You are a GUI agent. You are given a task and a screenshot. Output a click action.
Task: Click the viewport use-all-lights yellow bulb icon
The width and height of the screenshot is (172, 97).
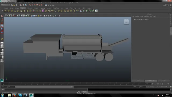(x=38, y=16)
